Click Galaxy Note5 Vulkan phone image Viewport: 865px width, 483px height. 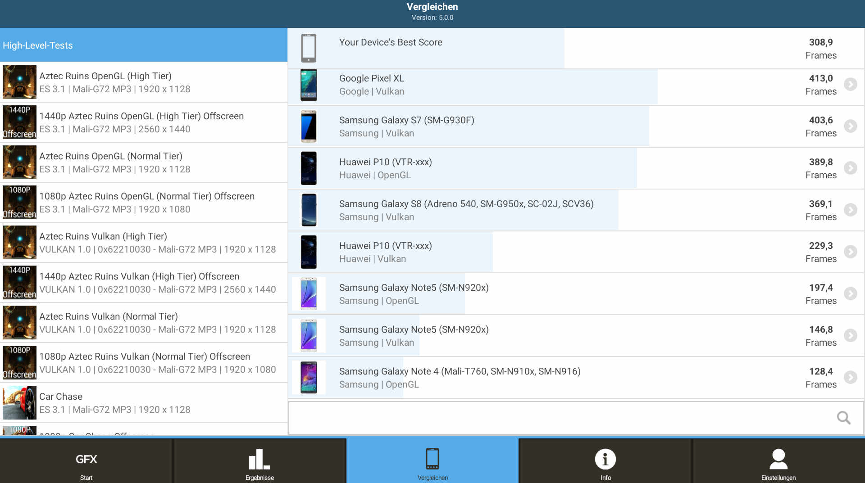(x=309, y=336)
